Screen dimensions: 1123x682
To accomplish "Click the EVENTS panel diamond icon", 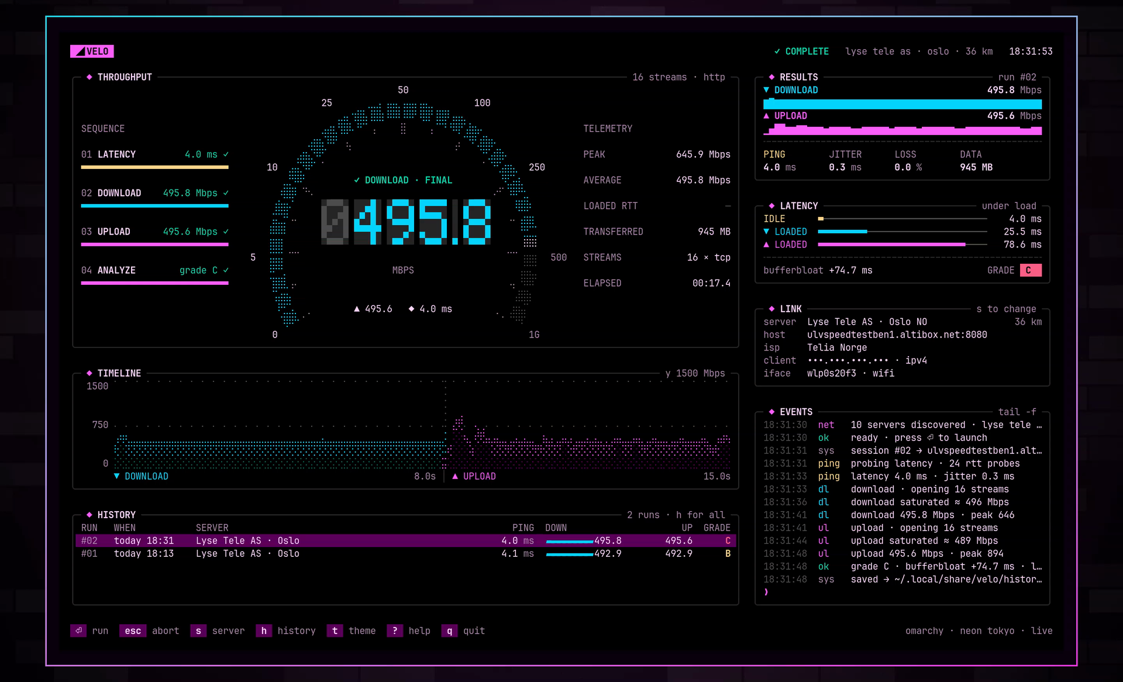I will (x=771, y=412).
